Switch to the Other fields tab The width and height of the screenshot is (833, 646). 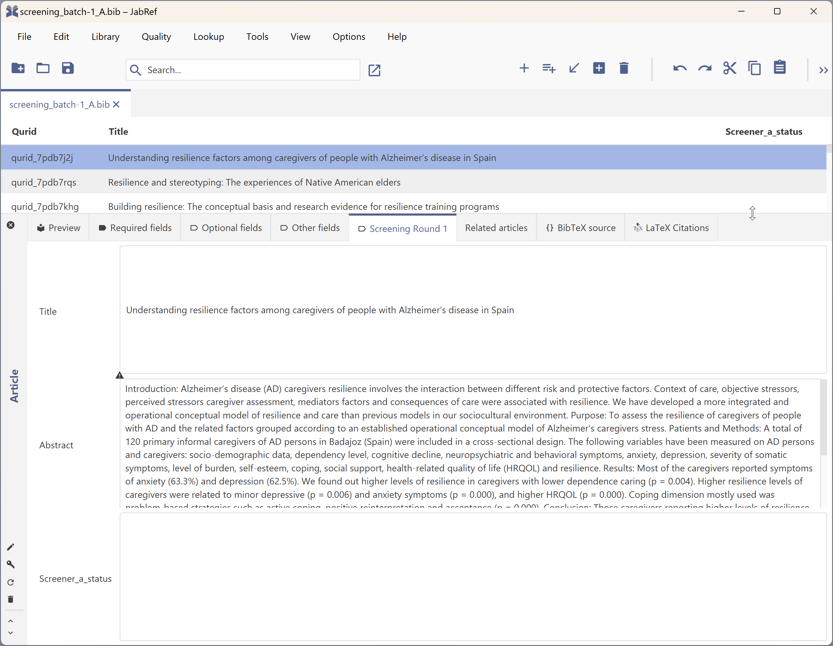(x=310, y=228)
